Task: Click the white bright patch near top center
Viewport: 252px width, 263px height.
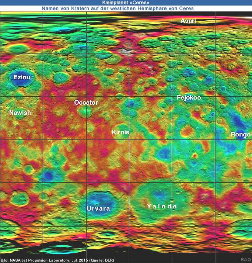Action: click(x=126, y=51)
